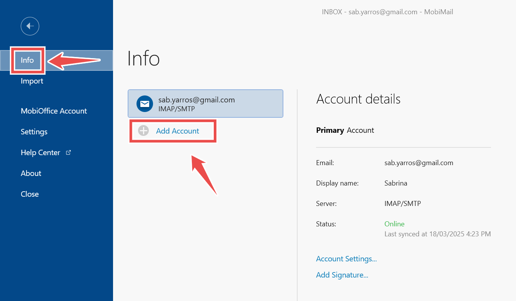Click the Add Signature... link
Viewport: 516px width, 301px height.
(x=342, y=275)
